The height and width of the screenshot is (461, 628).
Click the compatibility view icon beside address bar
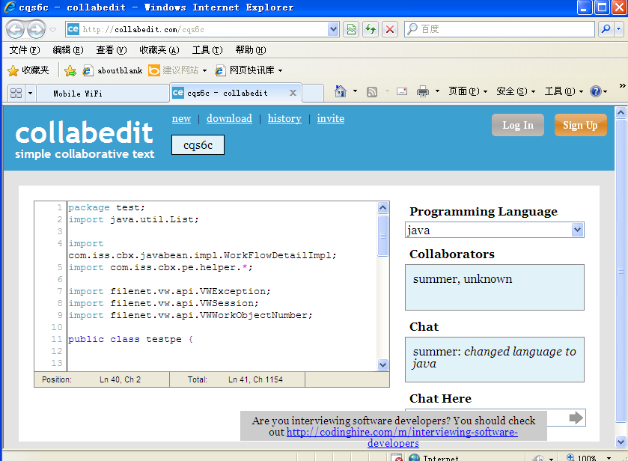point(351,29)
